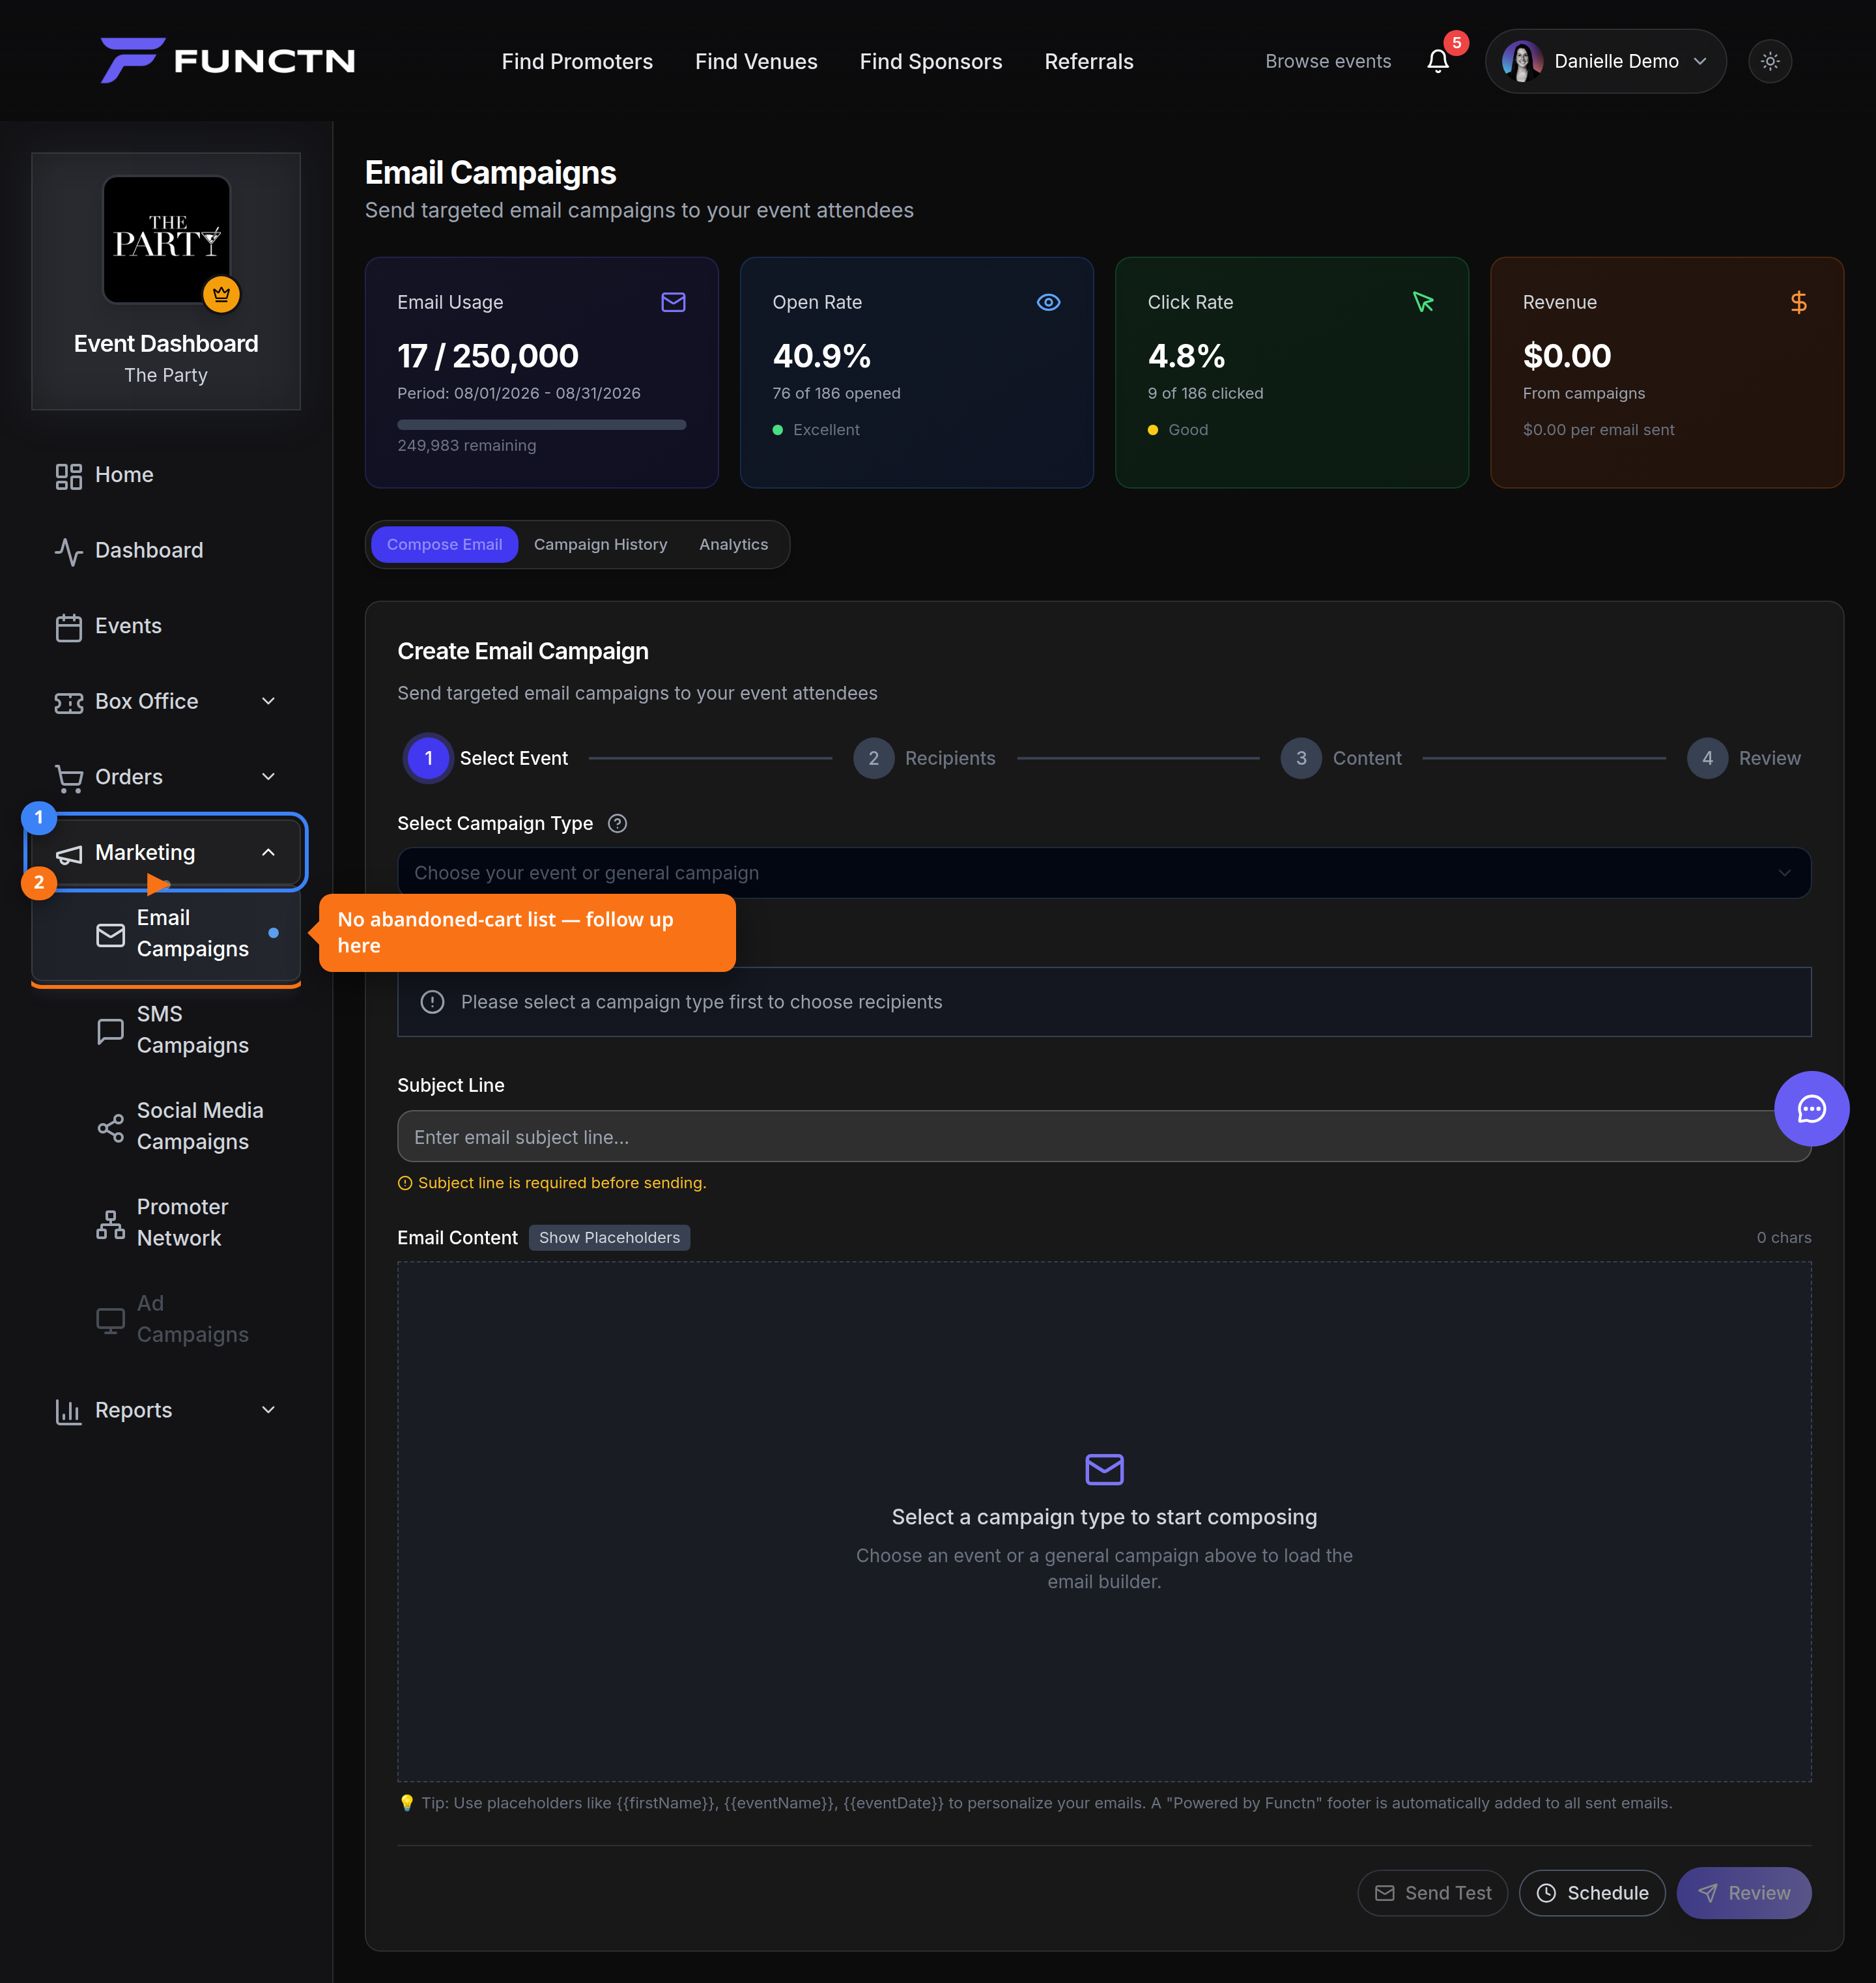Image resolution: width=1876 pixels, height=1983 pixels.
Task: Click the SMS Campaigns chat icon
Action: coord(110,1031)
